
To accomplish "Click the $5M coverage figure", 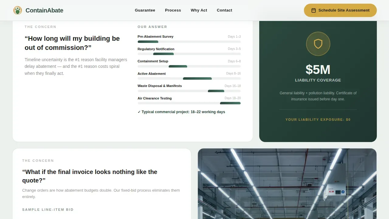I will [x=318, y=70].
